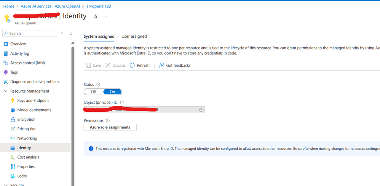Click the Model deployments cube icon
380x186 pixels.
coord(13,110)
